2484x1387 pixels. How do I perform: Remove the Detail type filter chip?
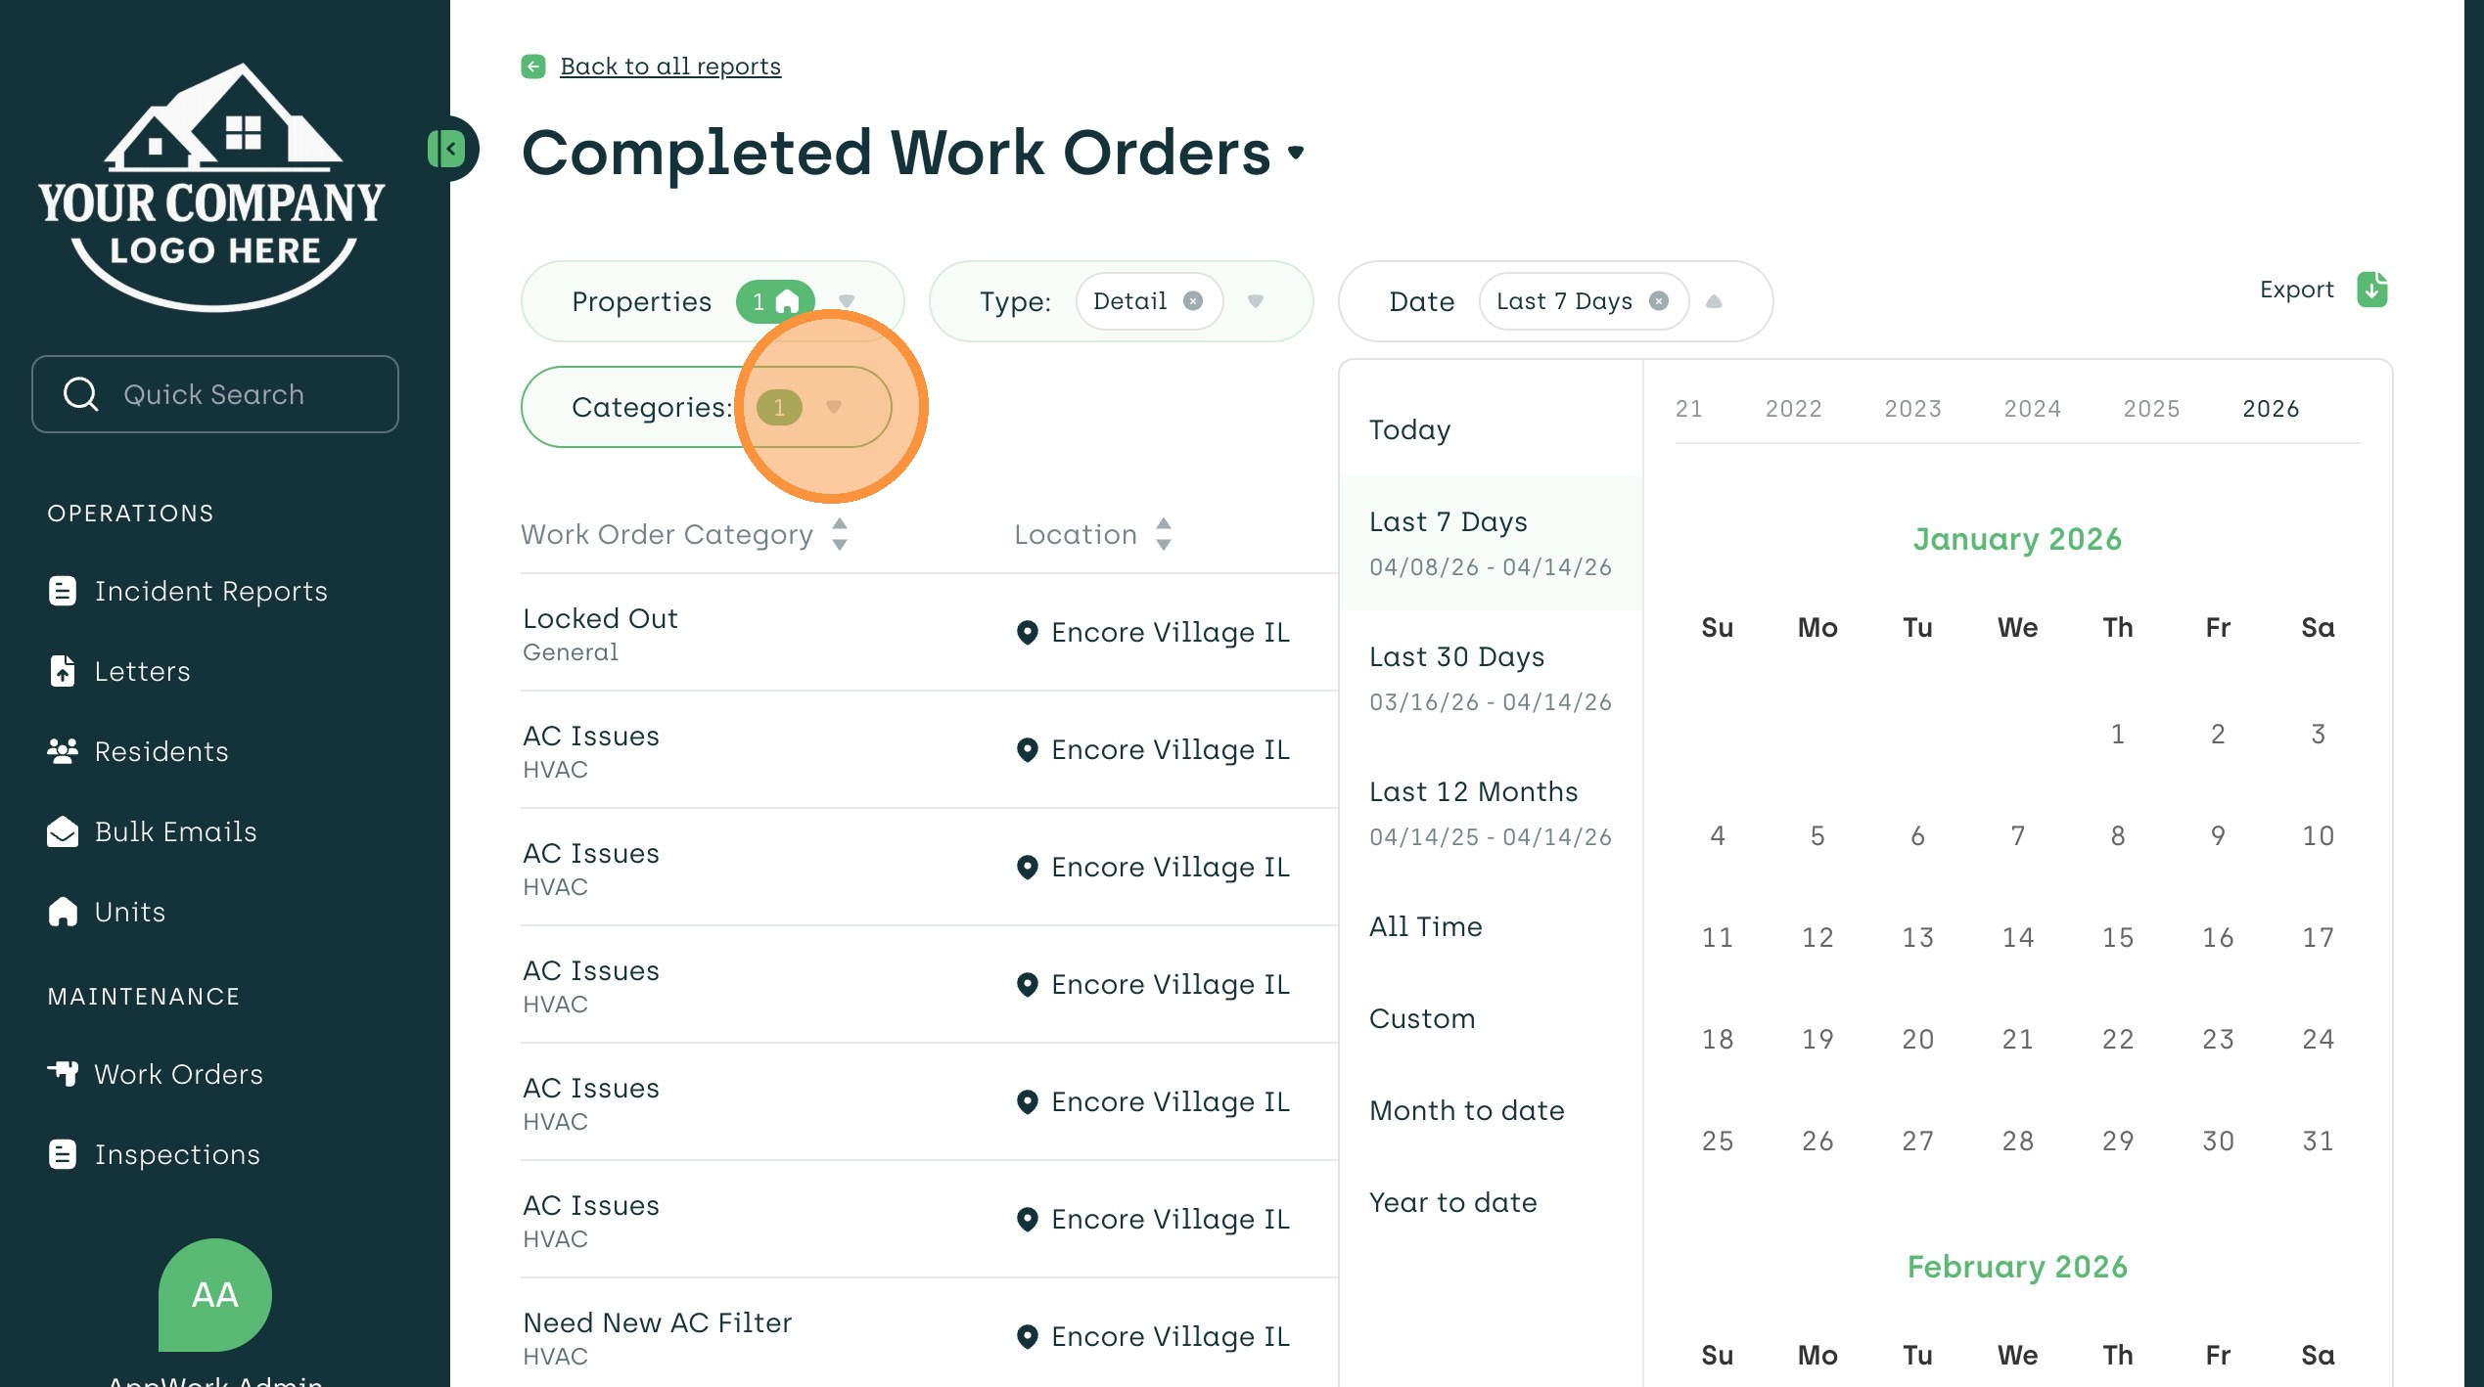(1192, 301)
